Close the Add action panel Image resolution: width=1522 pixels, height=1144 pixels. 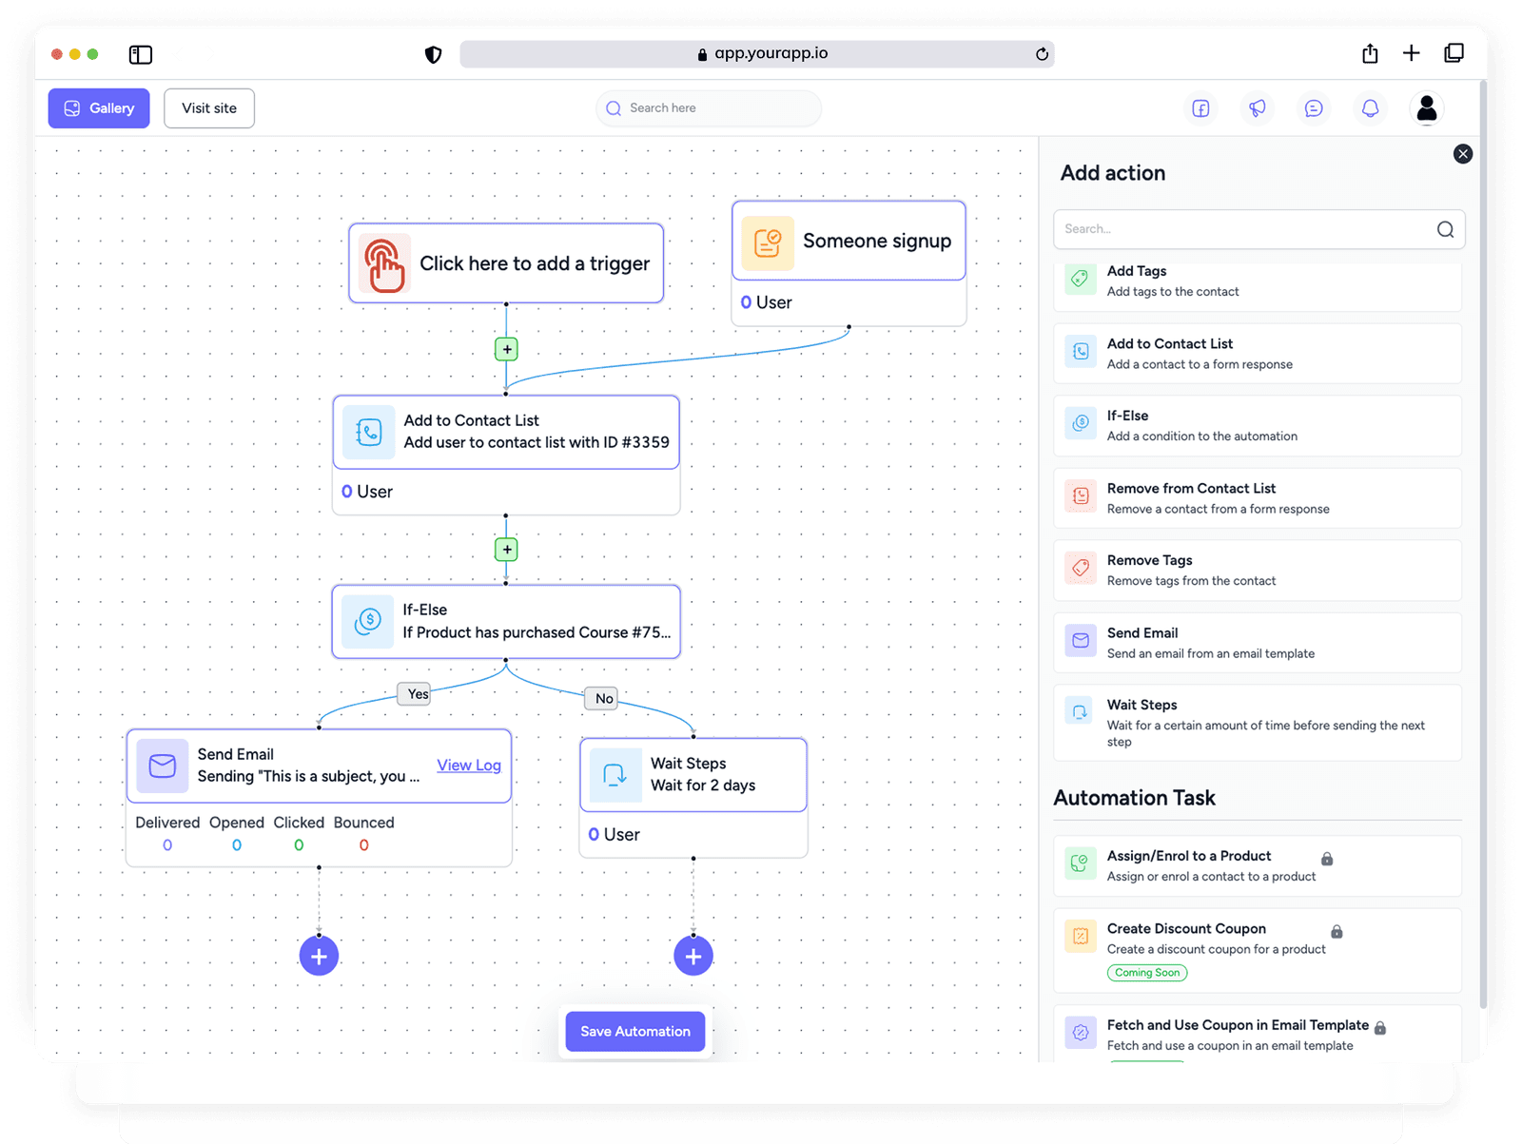point(1462,153)
